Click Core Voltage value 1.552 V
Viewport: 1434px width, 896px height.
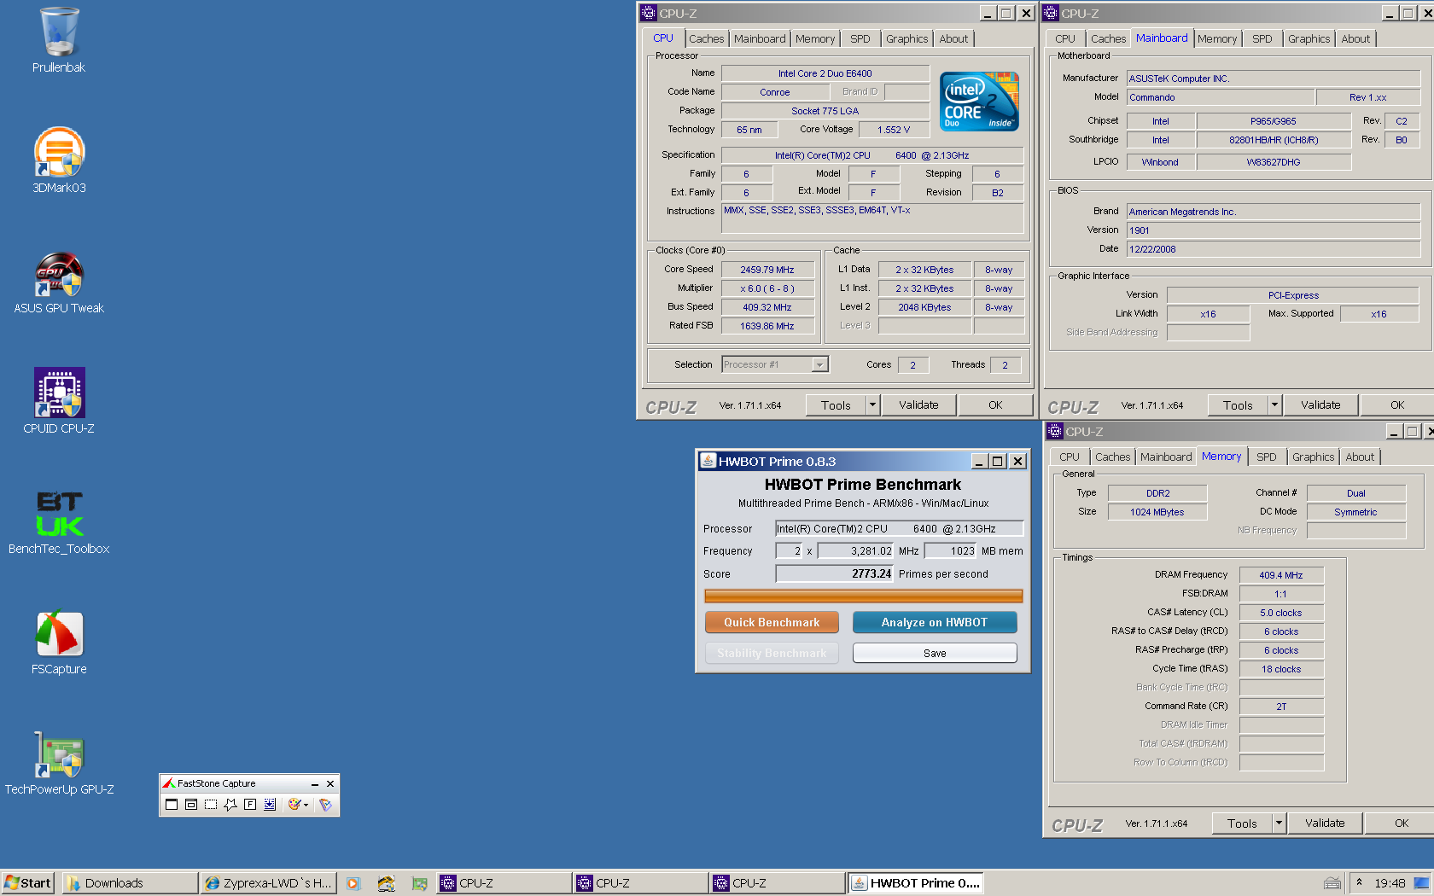[894, 130]
